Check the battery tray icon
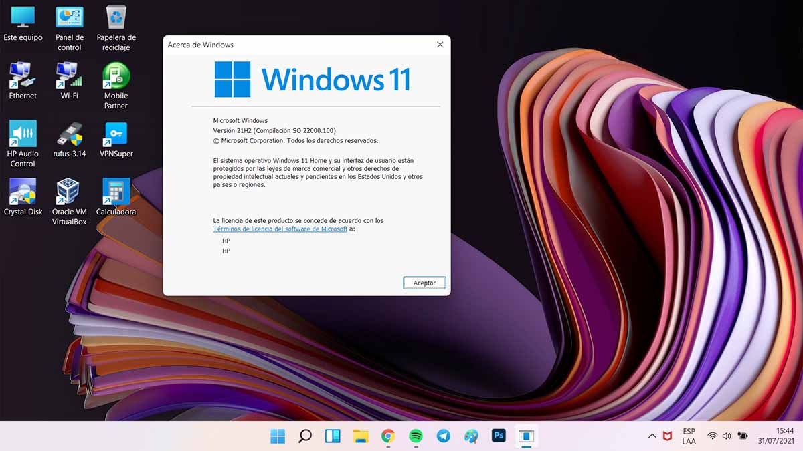The height and width of the screenshot is (451, 803). (743, 436)
